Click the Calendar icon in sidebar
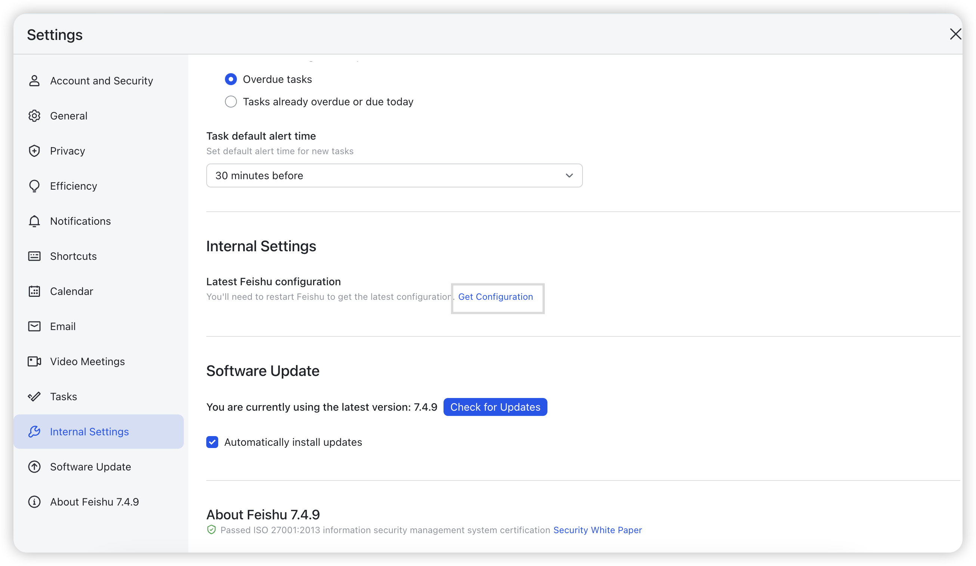Image resolution: width=976 pixels, height=566 pixels. point(34,291)
